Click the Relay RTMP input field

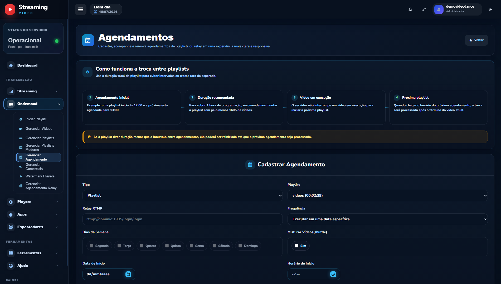pos(182,219)
